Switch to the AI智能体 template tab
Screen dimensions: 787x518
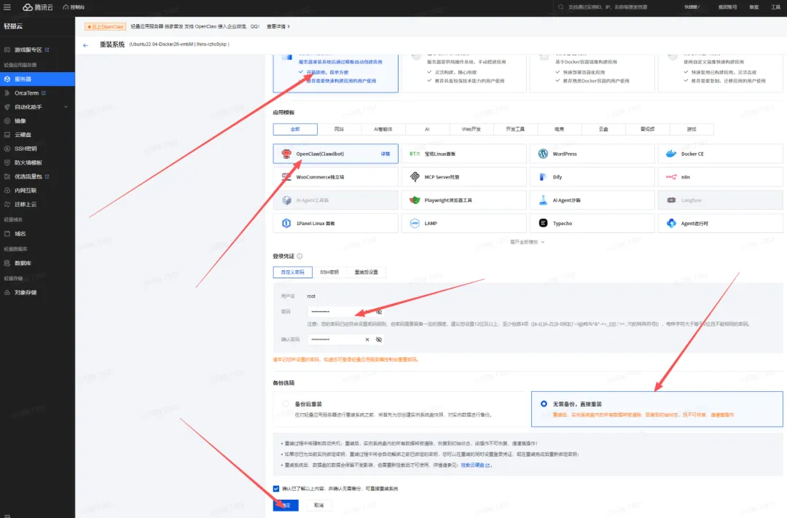(383, 129)
